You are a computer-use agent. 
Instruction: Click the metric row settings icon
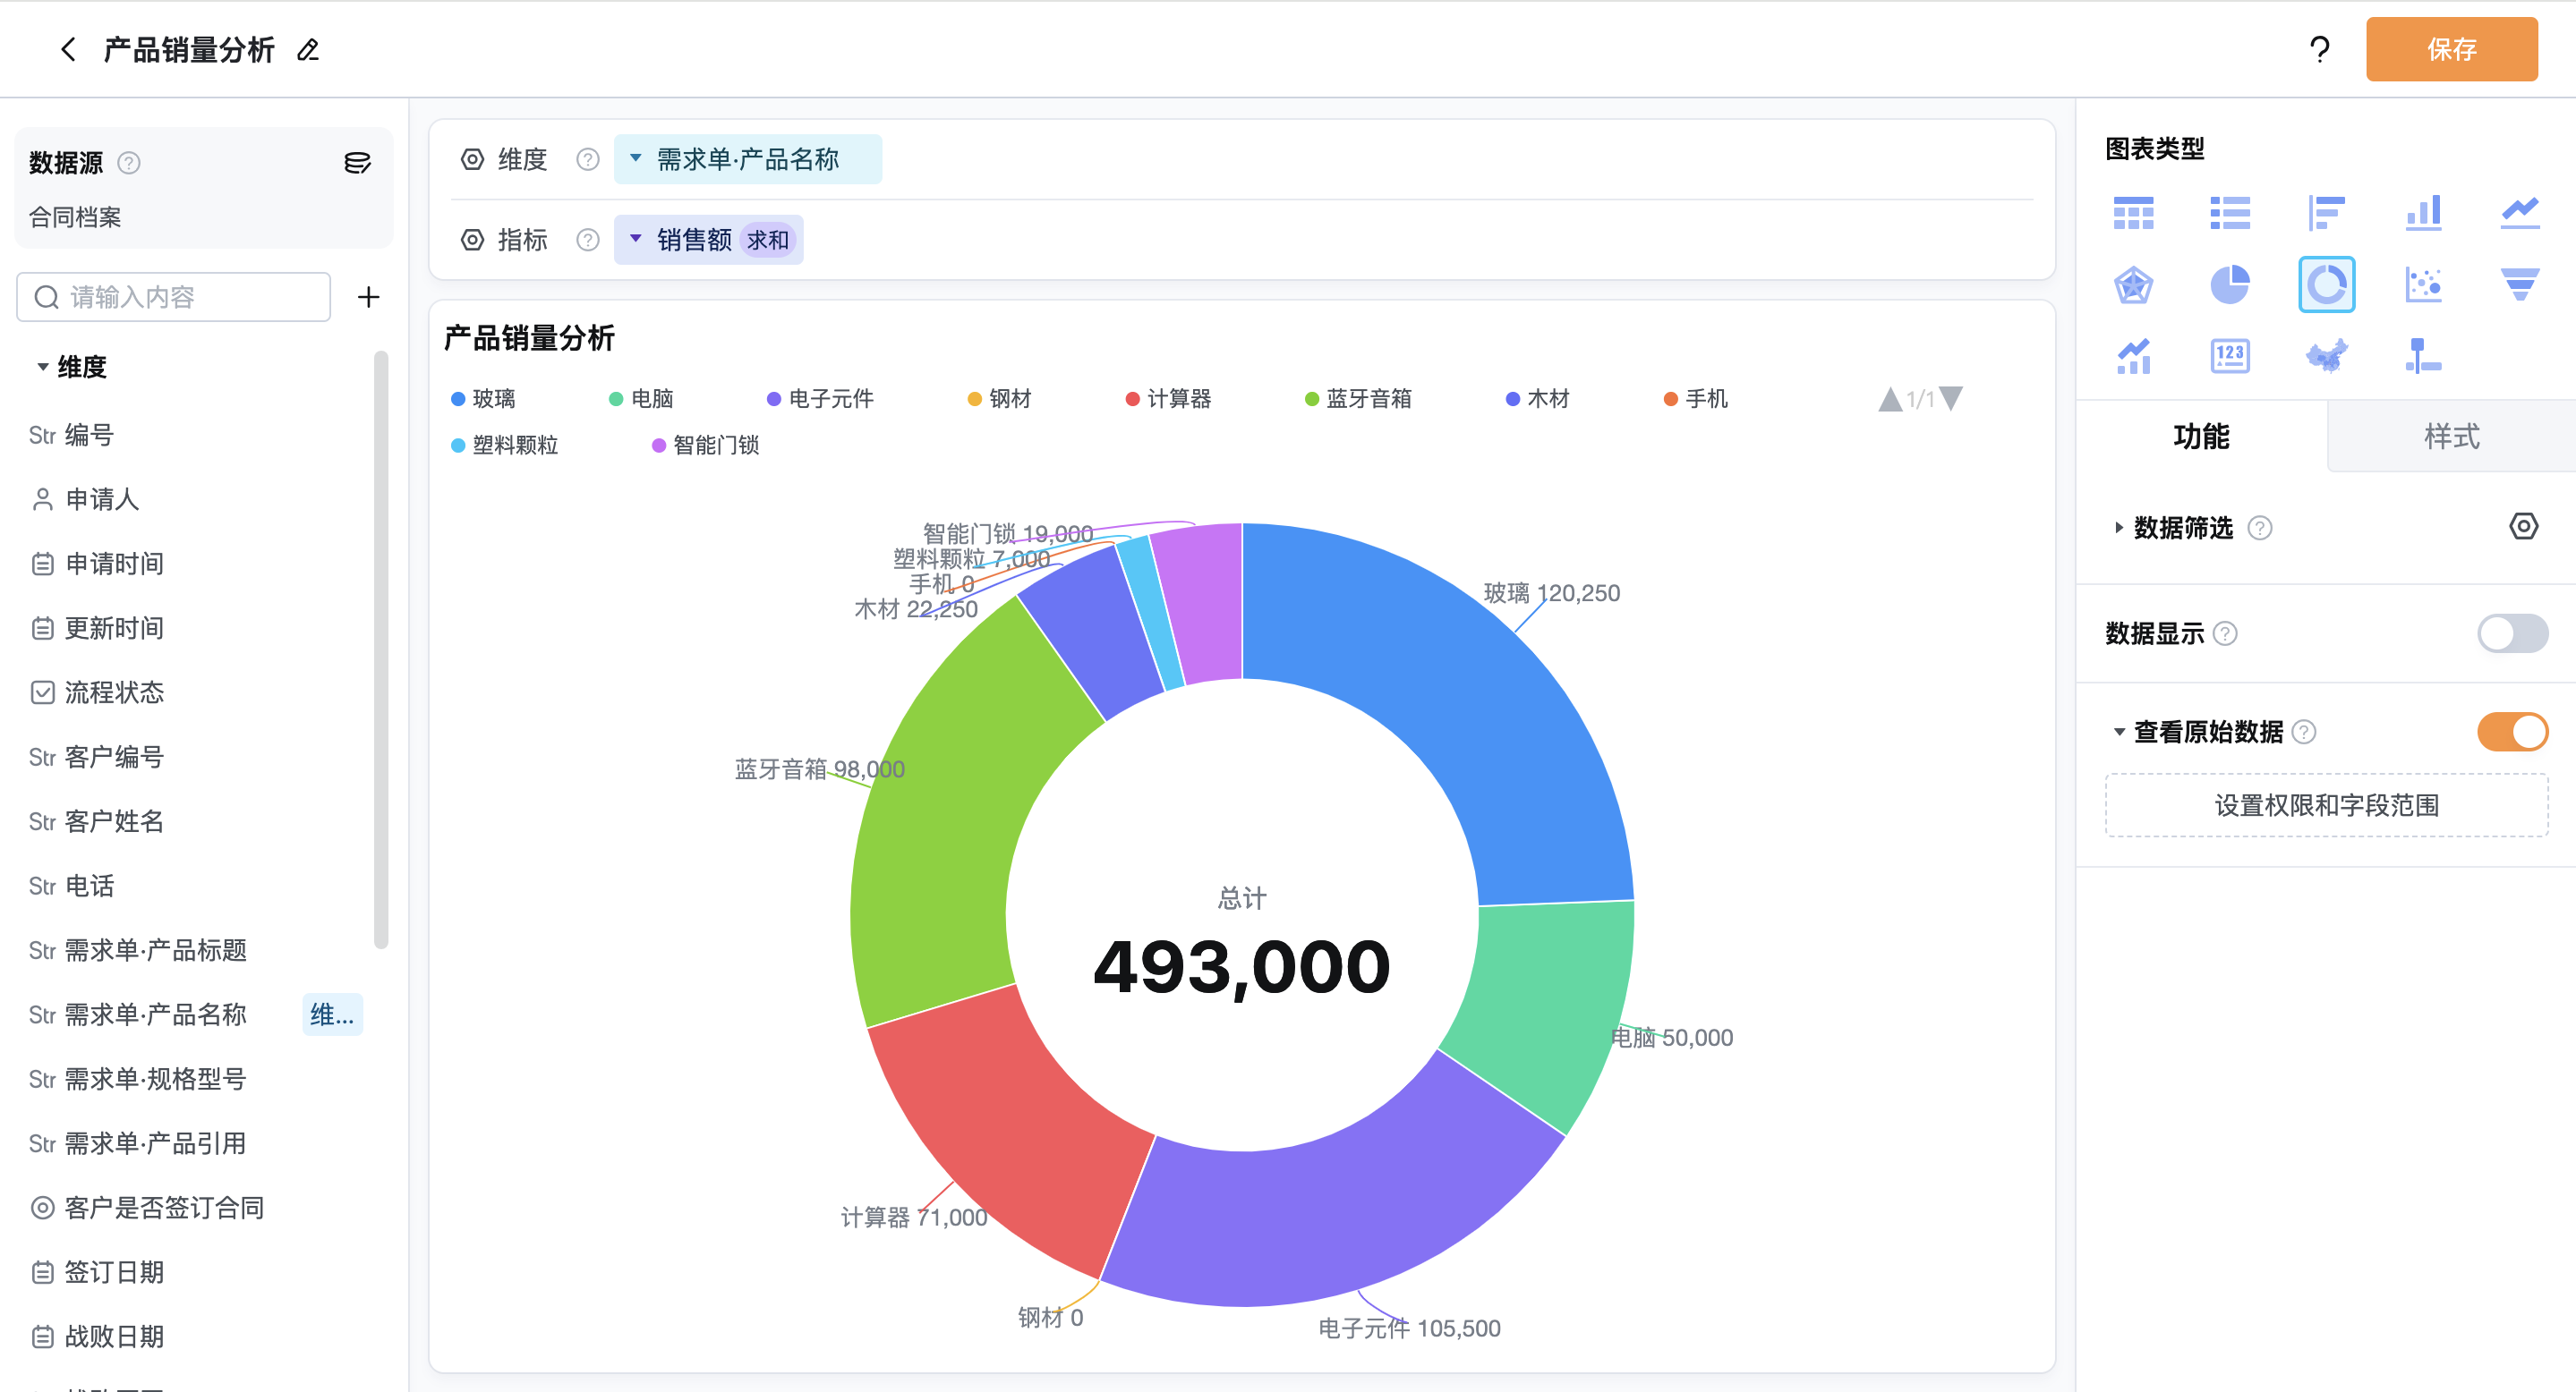pyautogui.click(x=472, y=240)
